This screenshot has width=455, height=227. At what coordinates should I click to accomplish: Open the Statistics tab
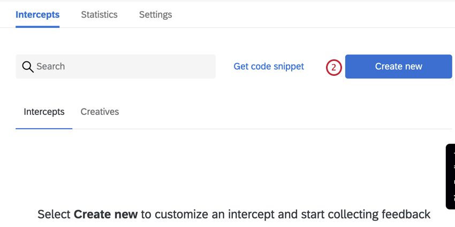click(x=99, y=14)
